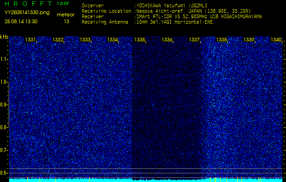The image size is (286, 182).
Task: Click the "Receiver" field label
Action: pos(93,17)
